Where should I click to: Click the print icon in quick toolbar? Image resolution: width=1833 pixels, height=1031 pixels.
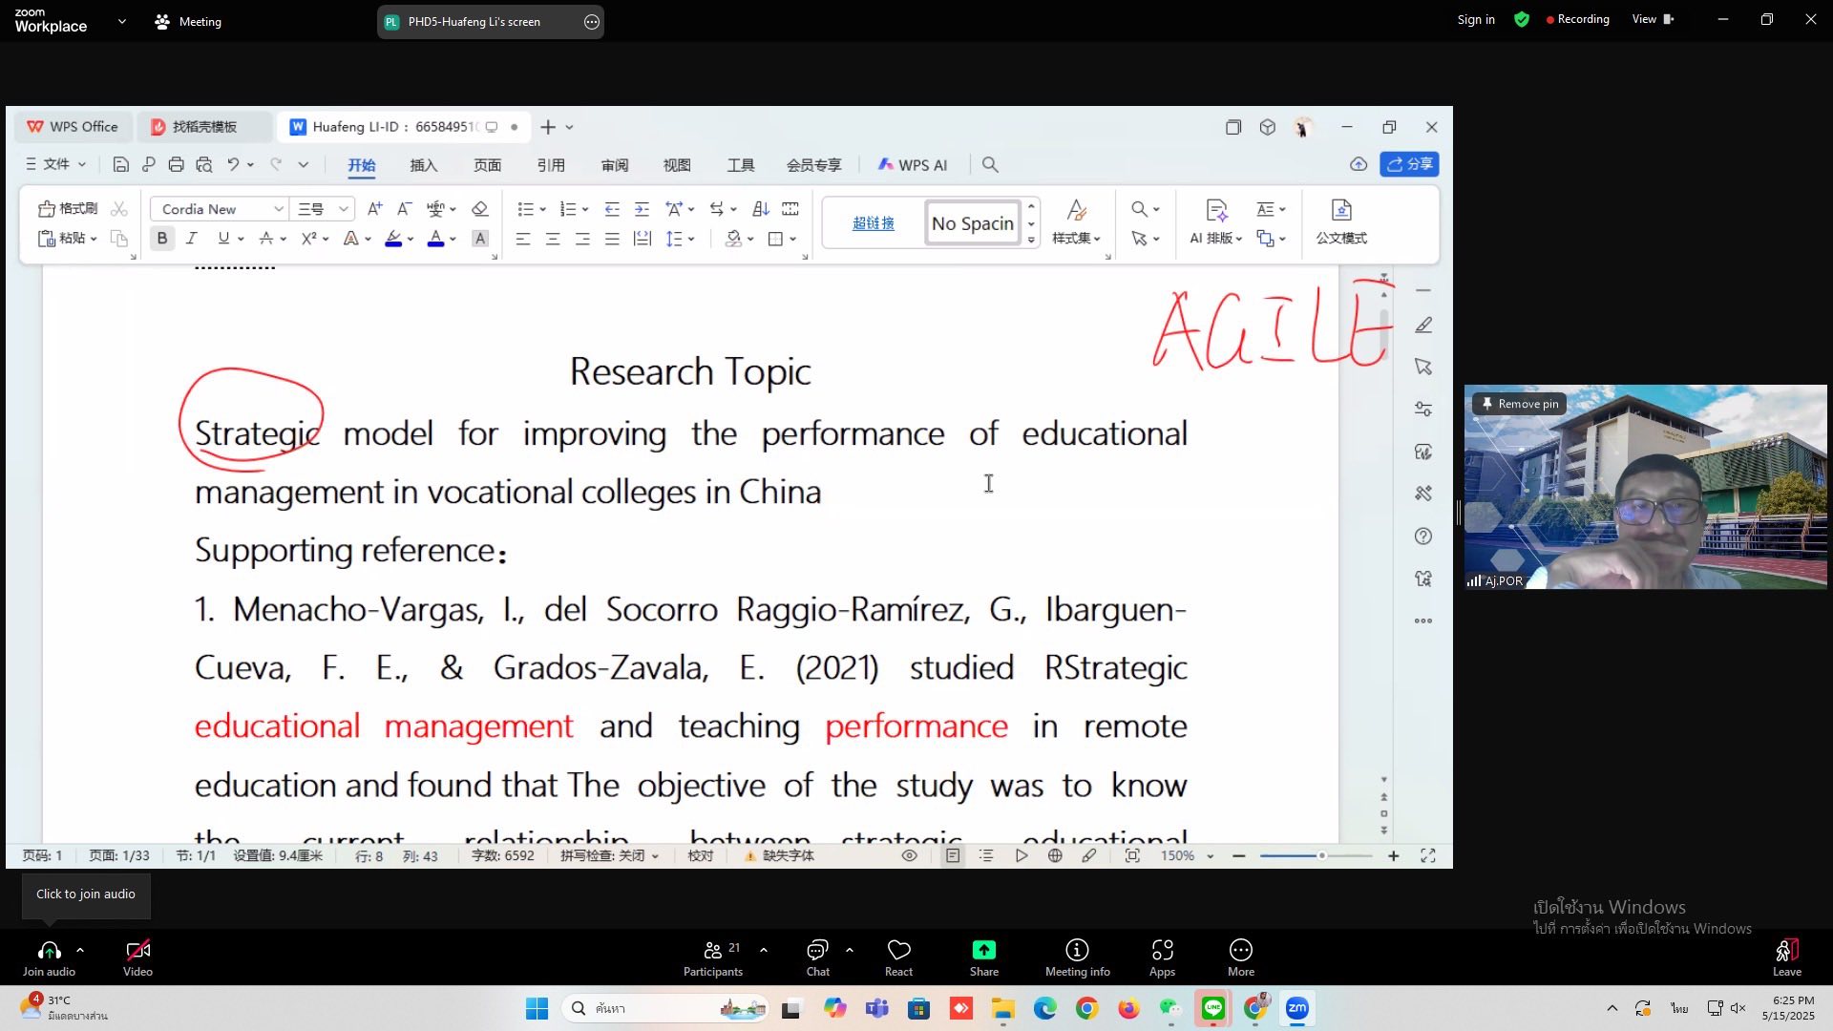(176, 164)
